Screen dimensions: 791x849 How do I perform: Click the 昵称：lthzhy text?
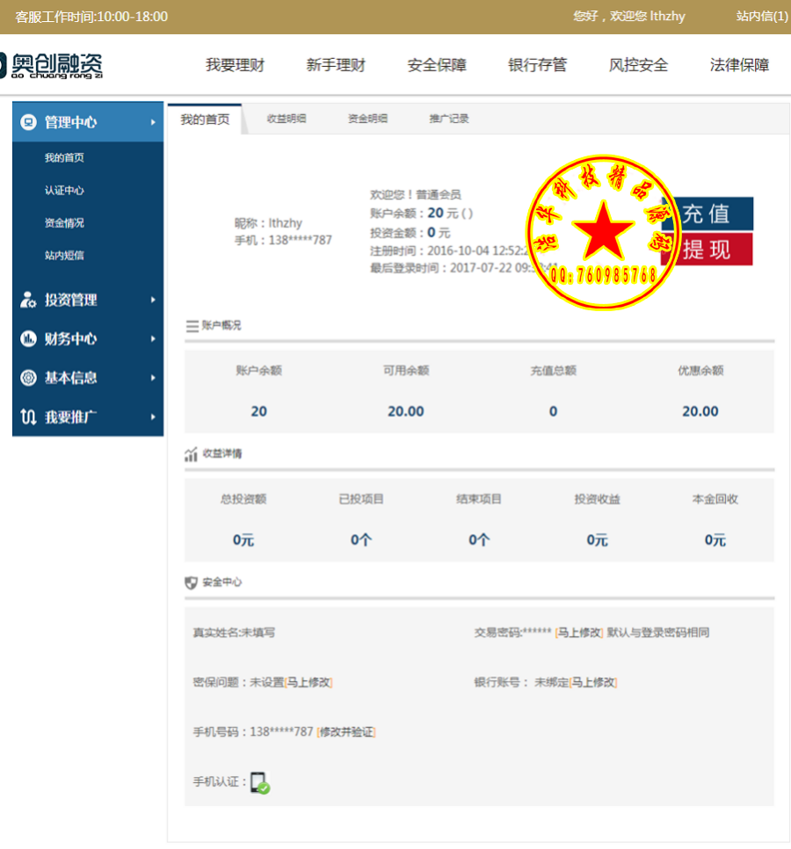(269, 223)
